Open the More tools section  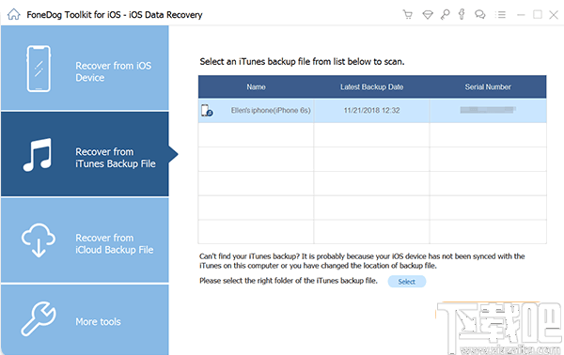[85, 320]
